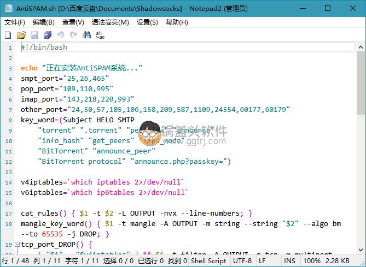Click the imap_port variable name
Screen dimensions: 366x267
pos(39,99)
